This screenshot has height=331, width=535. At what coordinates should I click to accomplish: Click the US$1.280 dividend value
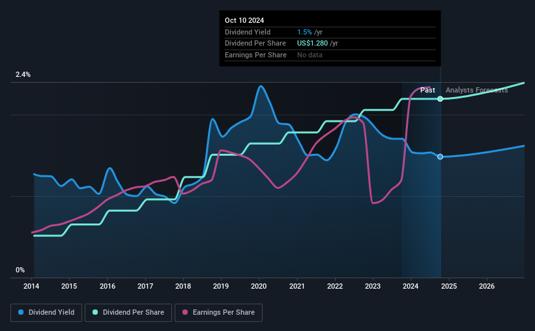pyautogui.click(x=312, y=44)
